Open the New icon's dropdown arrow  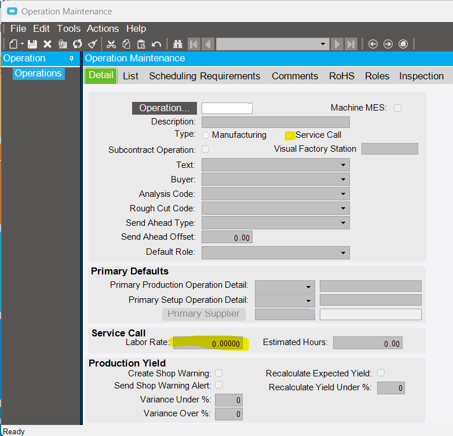22,44
